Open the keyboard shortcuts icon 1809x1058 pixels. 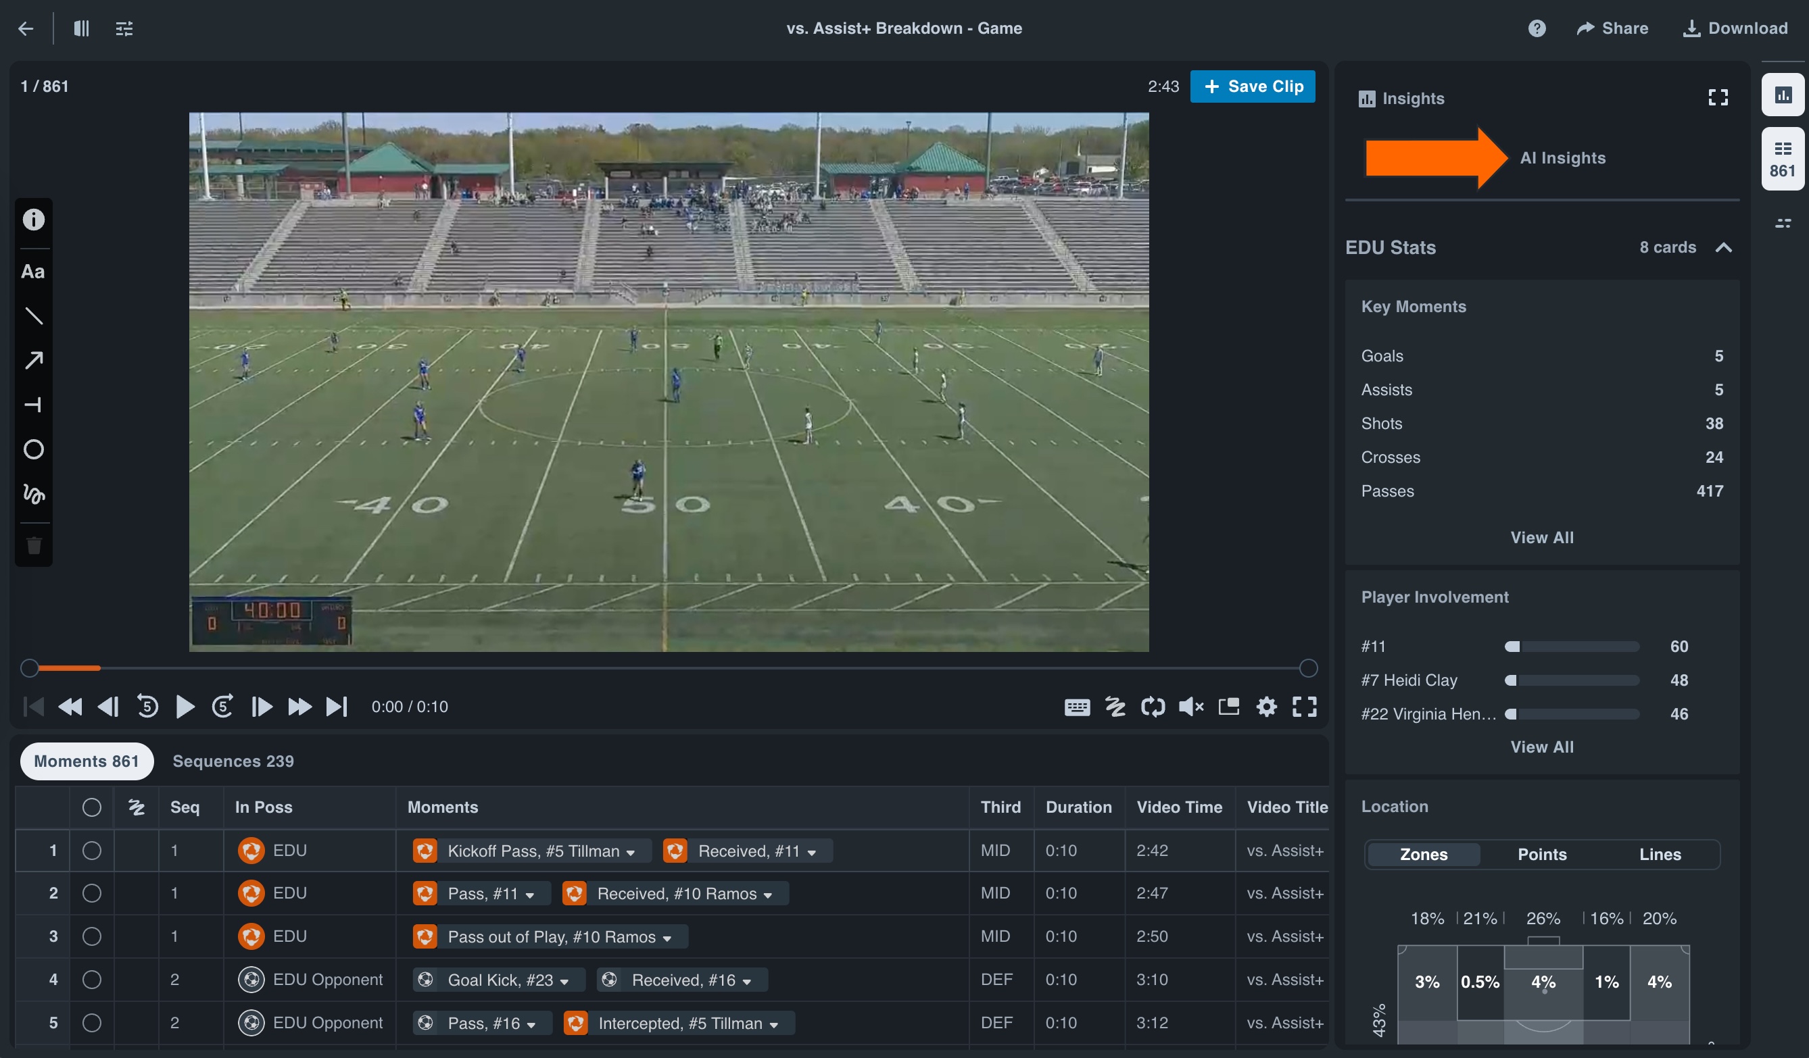1077,707
